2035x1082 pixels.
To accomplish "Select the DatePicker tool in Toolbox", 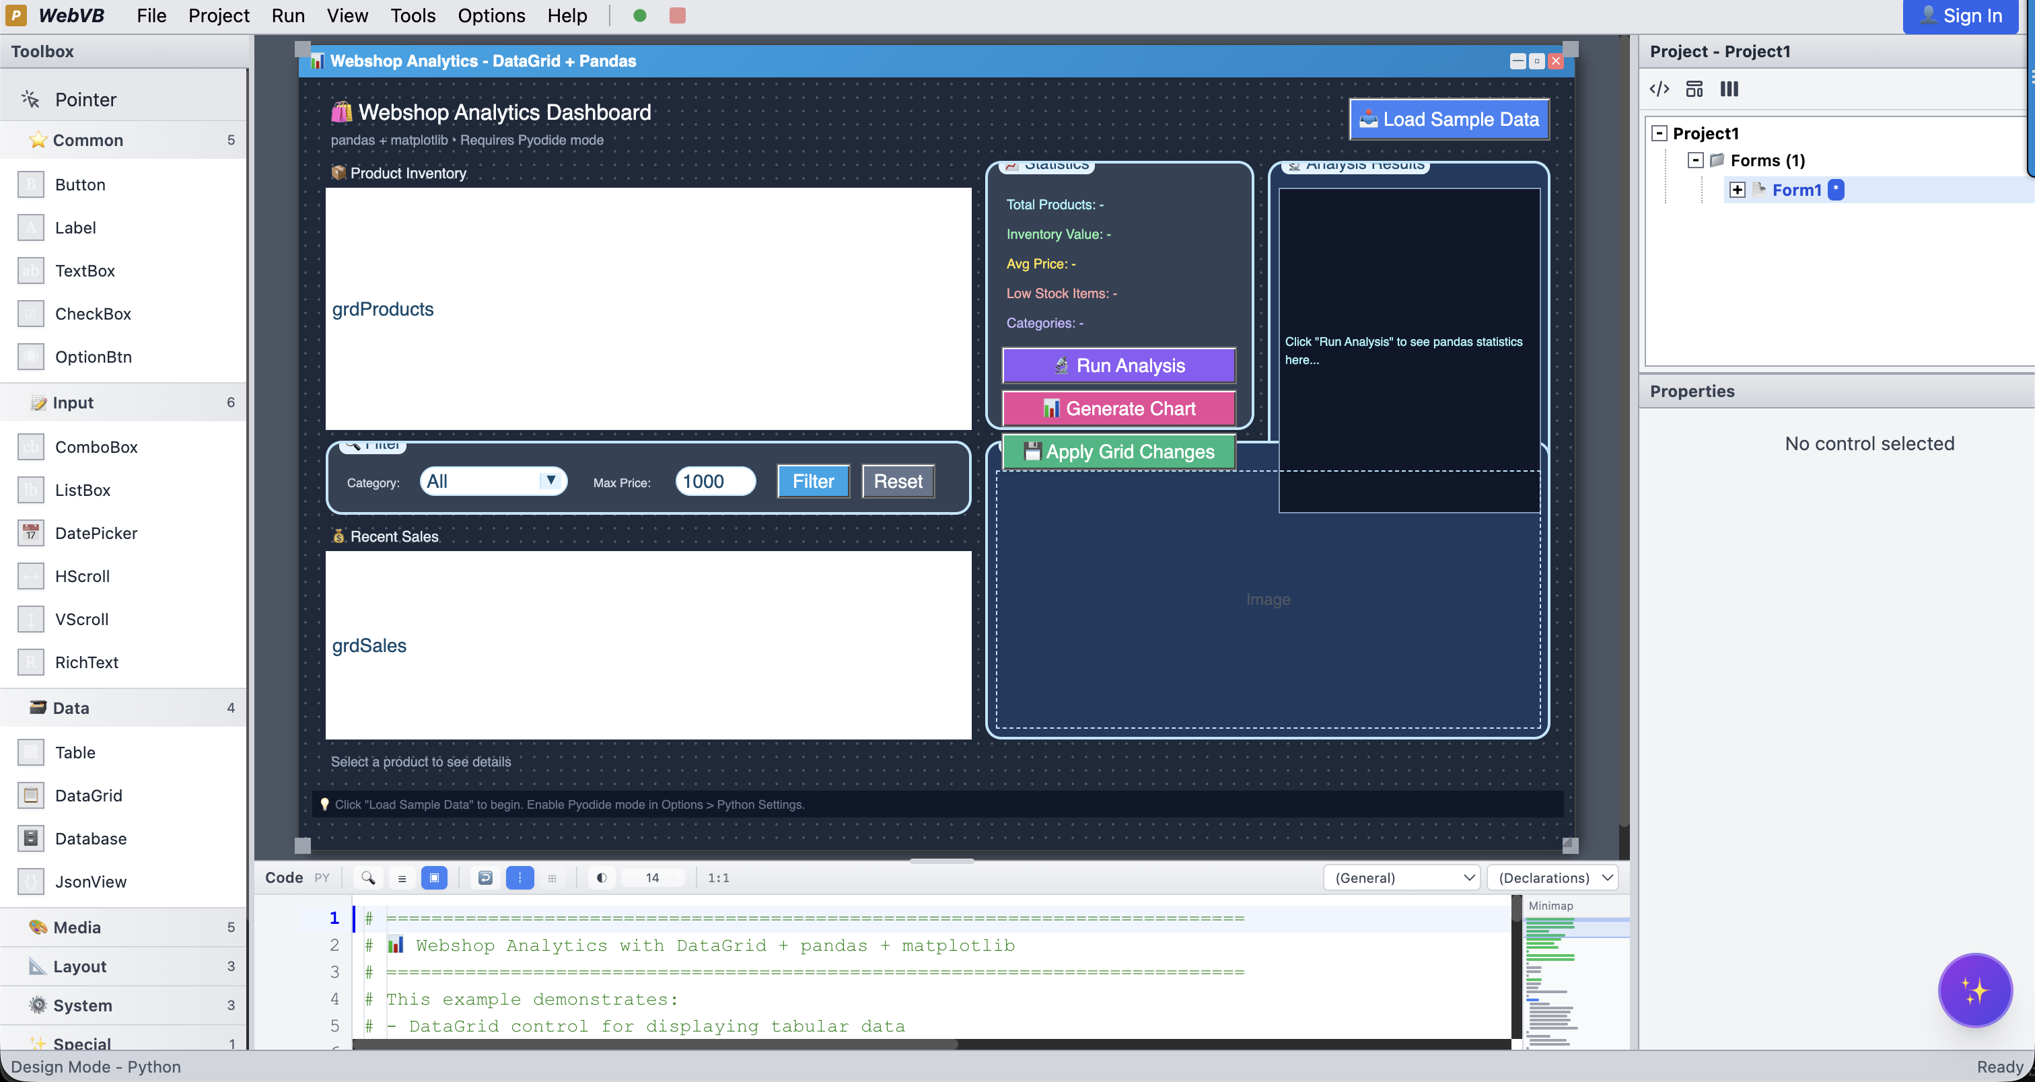I will pyautogui.click(x=96, y=533).
